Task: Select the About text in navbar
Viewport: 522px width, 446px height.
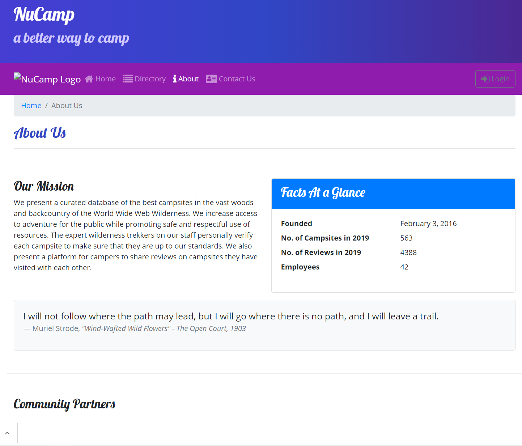Action: pyautogui.click(x=188, y=79)
